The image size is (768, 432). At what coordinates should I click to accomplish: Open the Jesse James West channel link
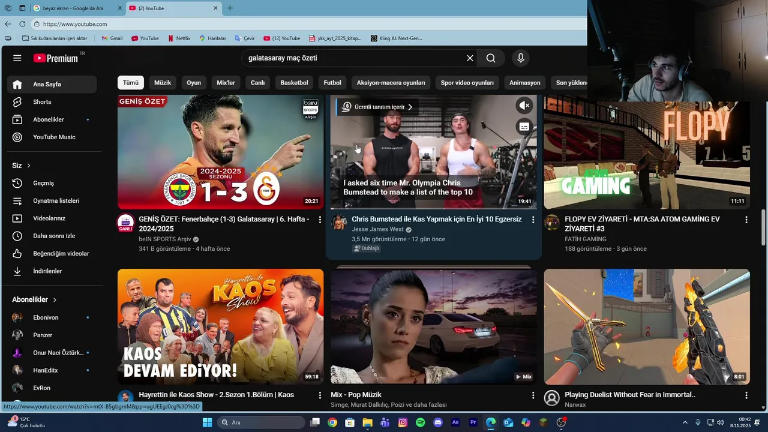point(377,230)
